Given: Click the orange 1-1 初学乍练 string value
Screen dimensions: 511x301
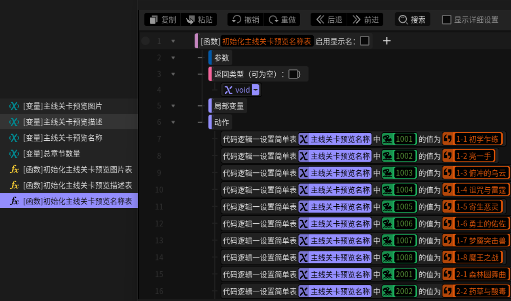Looking at the screenshot, I should [472, 139].
